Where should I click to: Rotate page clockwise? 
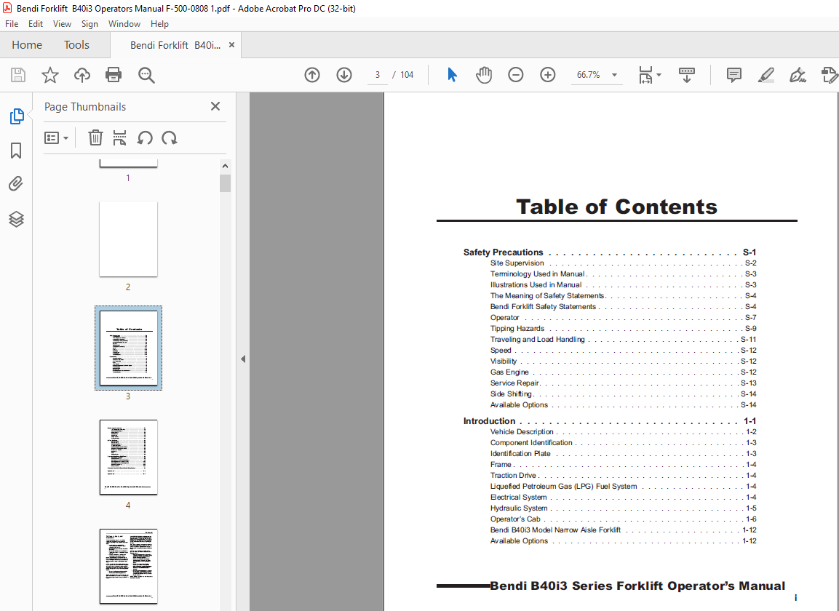(170, 138)
